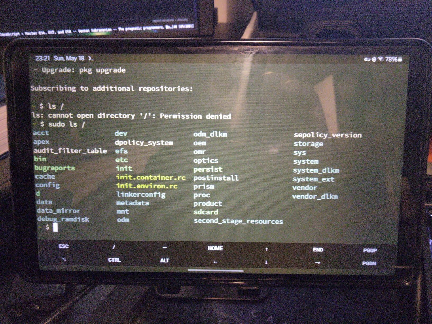
Task: Tap the battery 78% indicator
Action: coord(394,59)
